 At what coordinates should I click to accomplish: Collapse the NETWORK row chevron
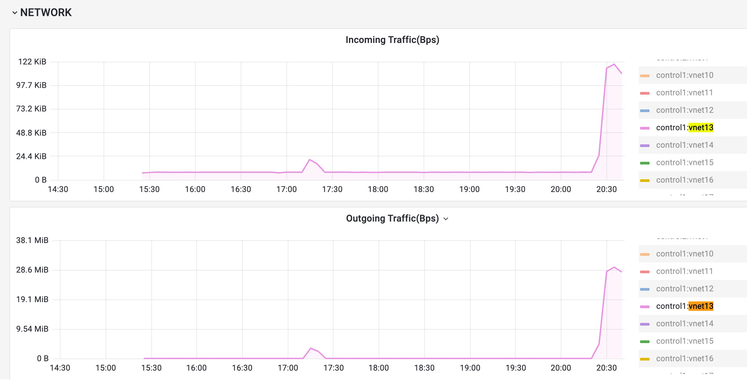click(14, 13)
